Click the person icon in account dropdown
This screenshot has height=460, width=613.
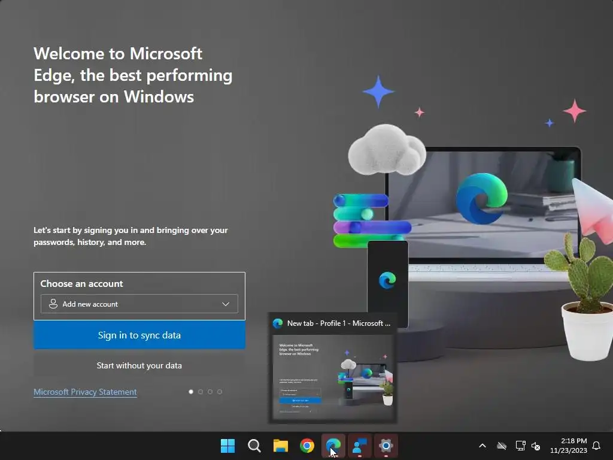click(53, 304)
